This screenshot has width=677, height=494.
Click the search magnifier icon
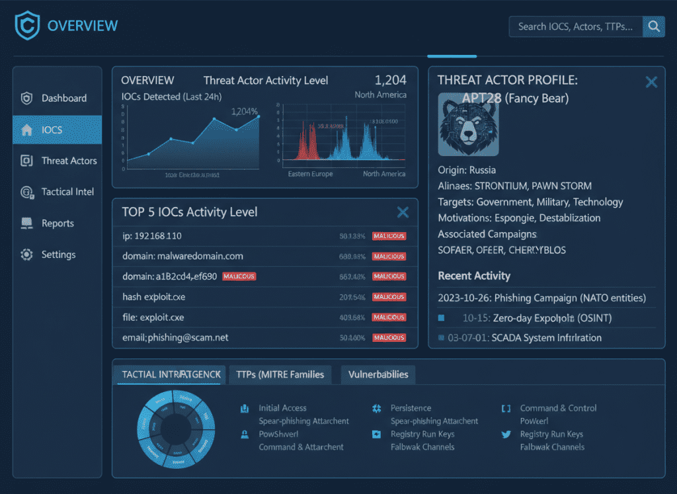(654, 27)
